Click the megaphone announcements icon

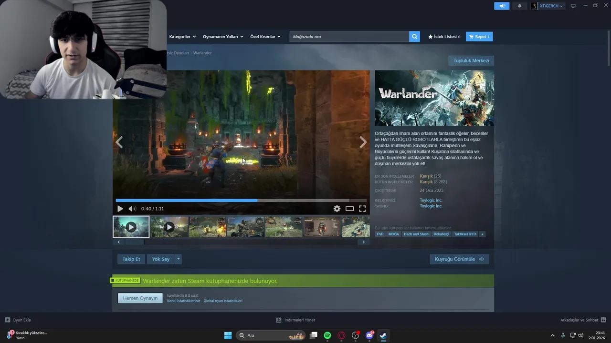pyautogui.click(x=502, y=6)
